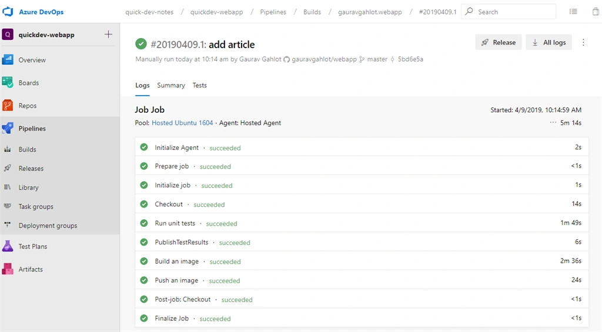Viewport: 602px width, 332px height.
Task: Switch to the Tests tab
Action: tap(200, 85)
